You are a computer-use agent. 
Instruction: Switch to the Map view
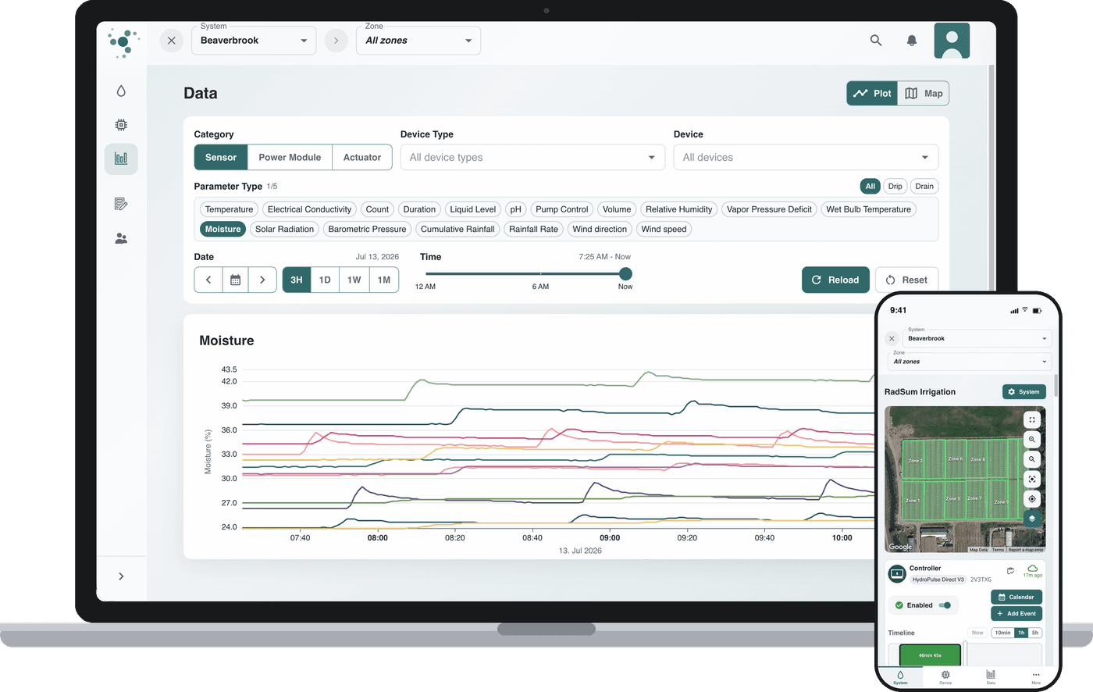[x=924, y=93]
